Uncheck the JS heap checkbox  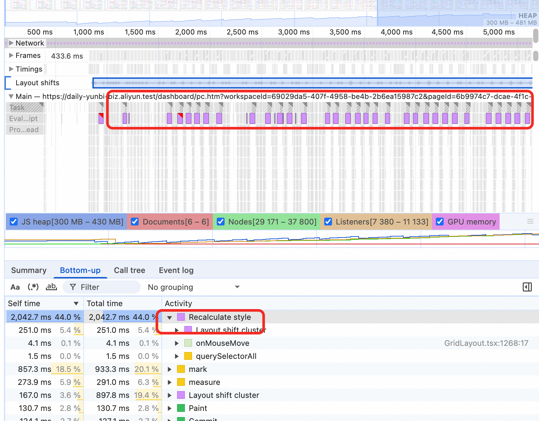(x=14, y=222)
